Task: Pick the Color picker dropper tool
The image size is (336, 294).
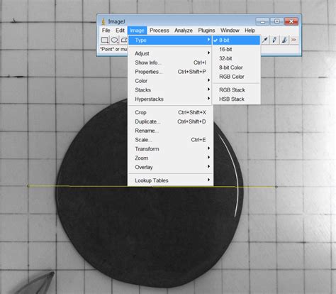Action: [265, 40]
